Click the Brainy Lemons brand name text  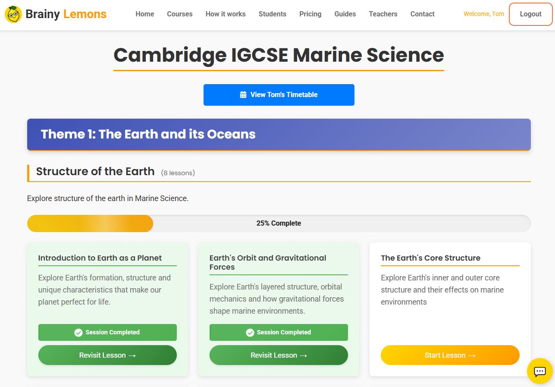[x=66, y=14]
